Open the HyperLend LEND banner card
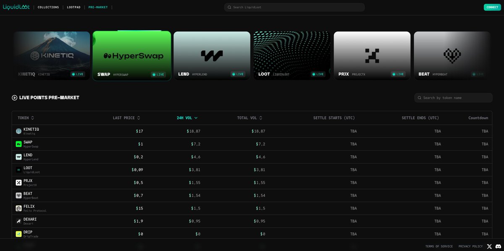Viewport: 504px width, 251px height. (x=212, y=56)
